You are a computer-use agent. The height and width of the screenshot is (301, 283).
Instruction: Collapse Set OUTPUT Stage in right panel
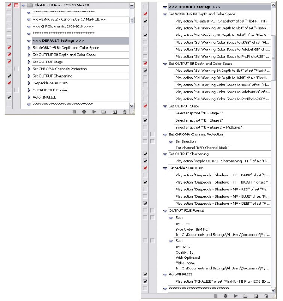pos(165,106)
